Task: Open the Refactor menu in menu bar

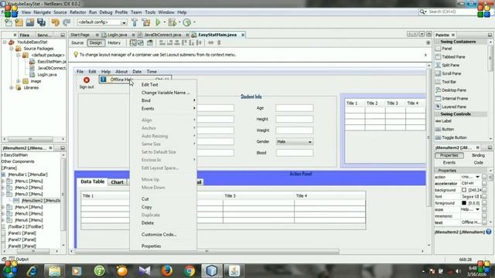Action: click(x=77, y=12)
